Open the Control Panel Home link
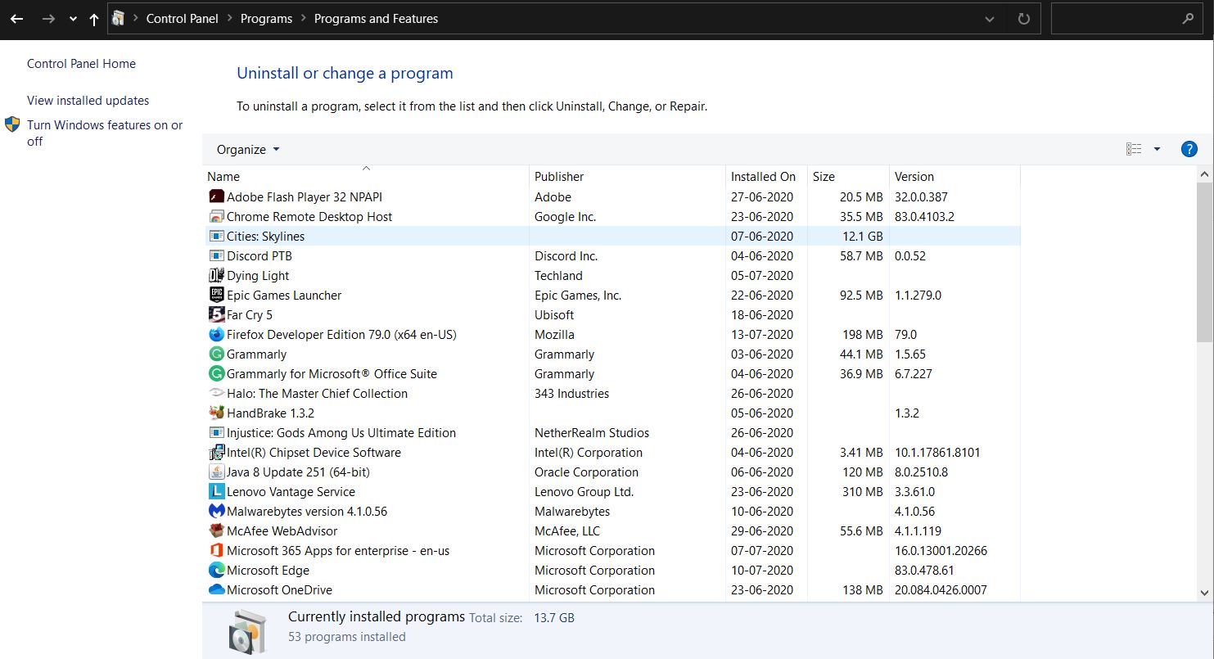This screenshot has height=659, width=1214. (81, 64)
